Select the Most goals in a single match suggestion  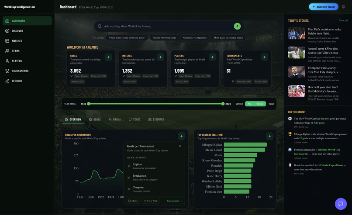click(228, 38)
